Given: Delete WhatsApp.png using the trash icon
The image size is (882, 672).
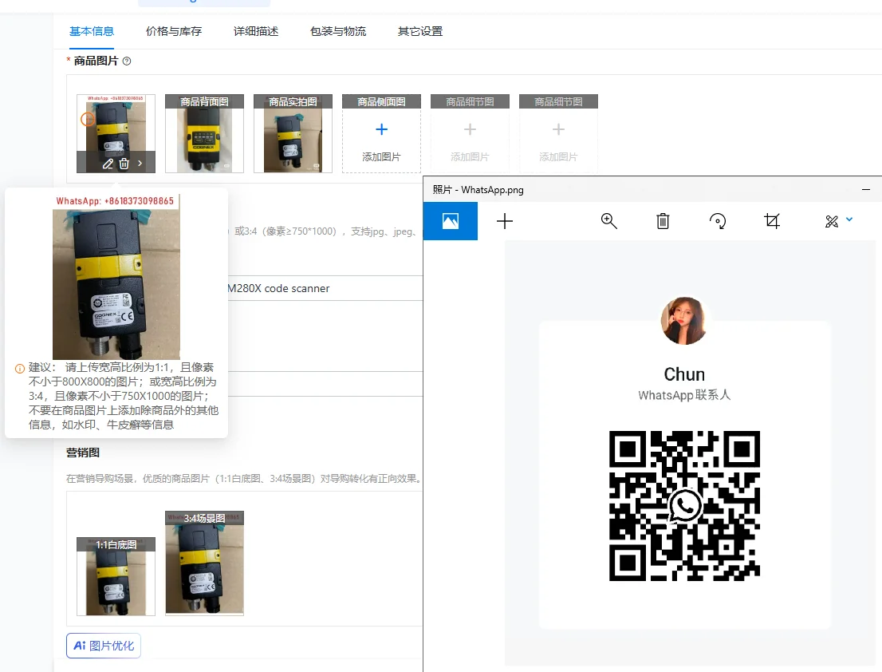Looking at the screenshot, I should 663,221.
